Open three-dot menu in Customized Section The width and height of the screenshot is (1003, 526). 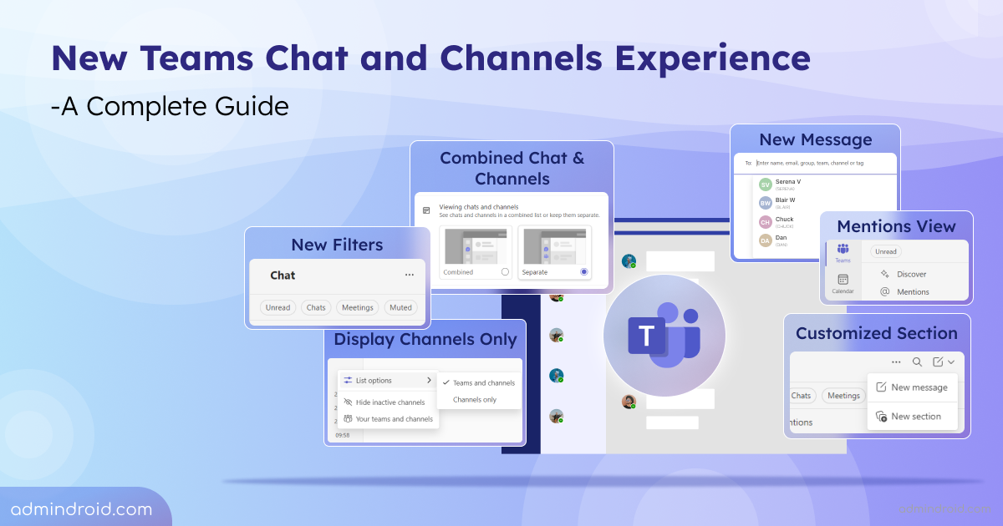[x=896, y=362]
